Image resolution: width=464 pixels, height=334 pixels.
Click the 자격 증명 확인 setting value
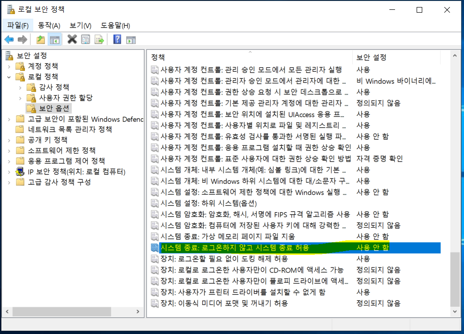(x=380, y=159)
